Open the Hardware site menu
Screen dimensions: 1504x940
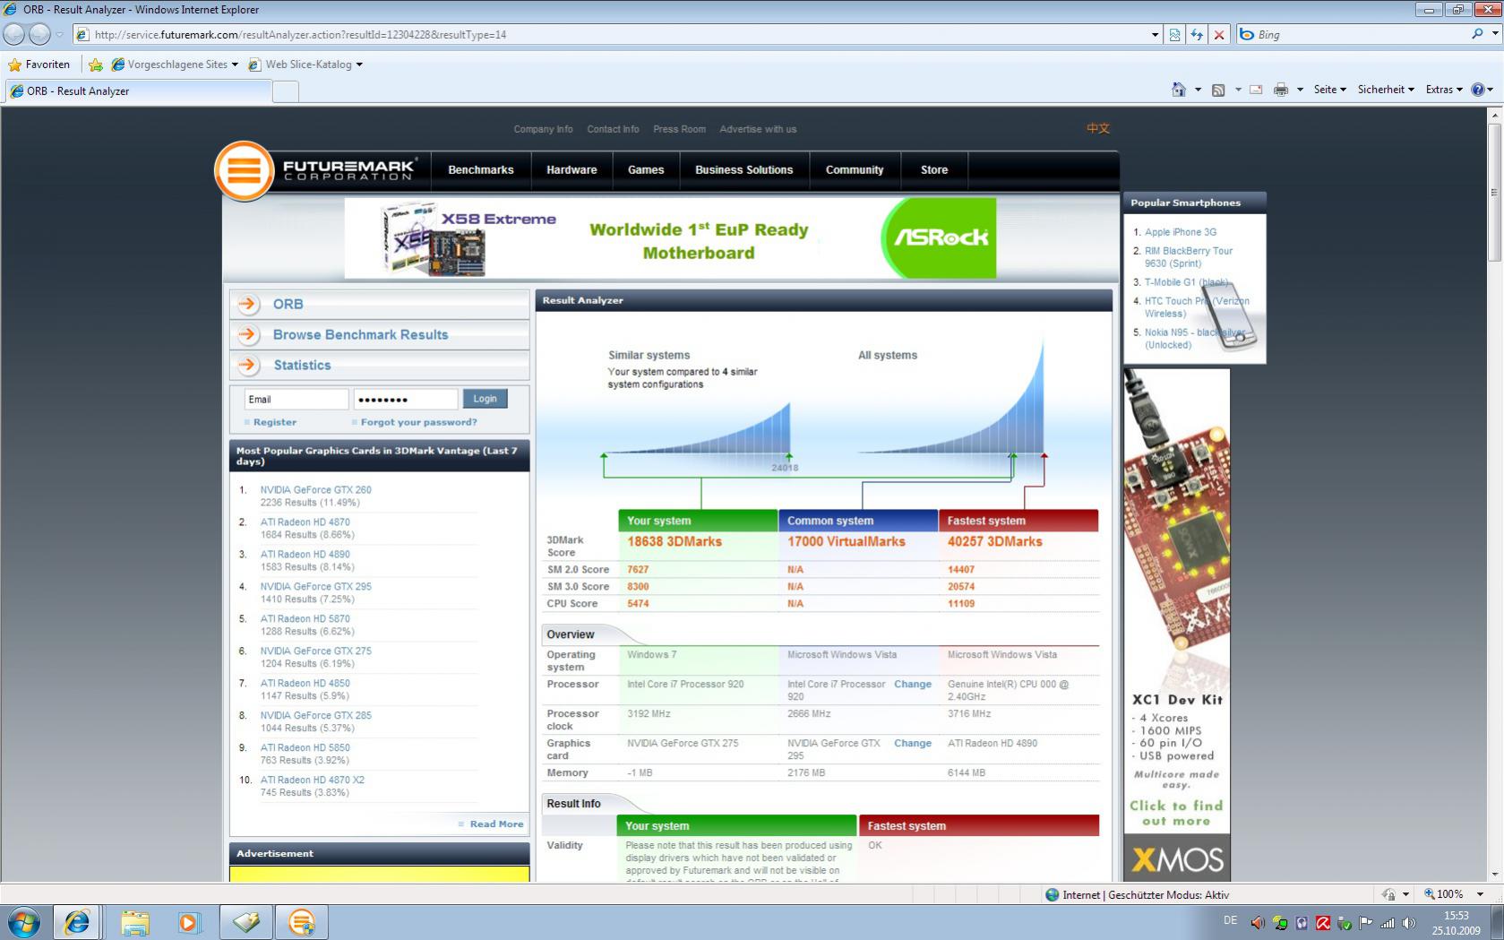(572, 170)
